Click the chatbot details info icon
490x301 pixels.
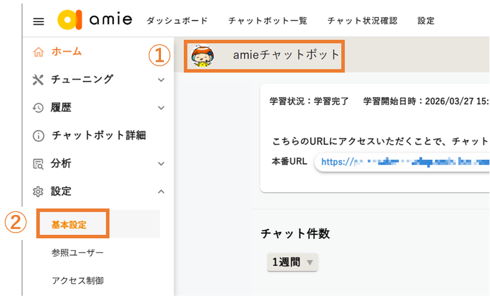(x=39, y=136)
